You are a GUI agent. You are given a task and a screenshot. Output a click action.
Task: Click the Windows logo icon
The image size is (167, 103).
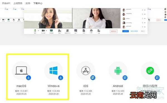click(x=53, y=71)
